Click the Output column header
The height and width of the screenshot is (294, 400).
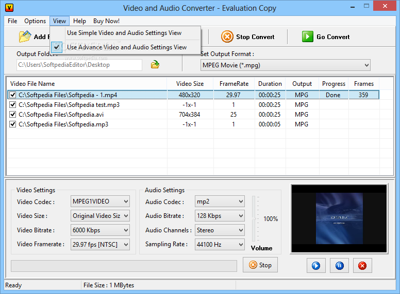tap(302, 84)
